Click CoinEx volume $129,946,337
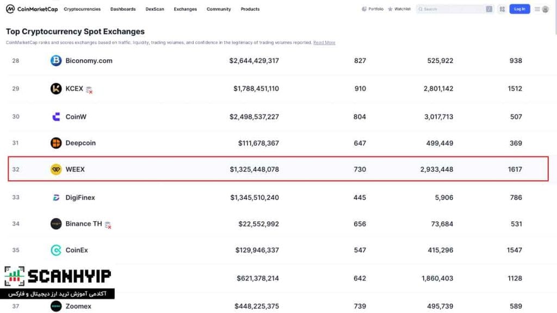557x313 pixels. point(257,250)
